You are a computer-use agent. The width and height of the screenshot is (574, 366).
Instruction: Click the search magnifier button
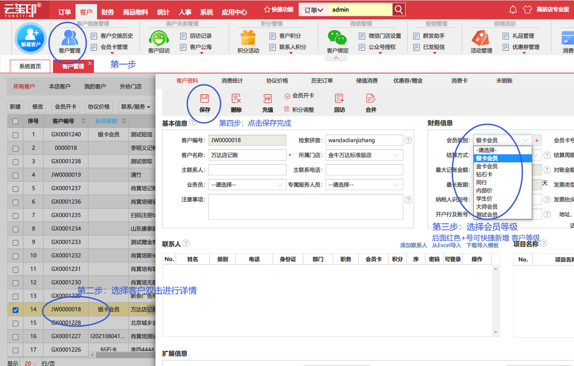click(x=398, y=9)
